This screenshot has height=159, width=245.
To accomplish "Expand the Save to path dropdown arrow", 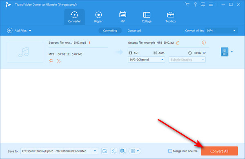I will 95,151.
